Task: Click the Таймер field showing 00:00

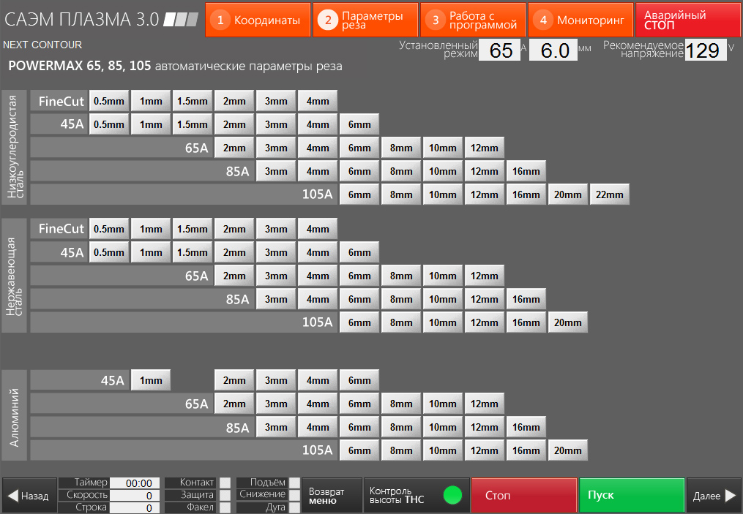Action: [135, 483]
